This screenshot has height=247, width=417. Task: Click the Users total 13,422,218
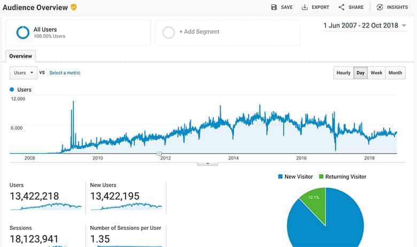pos(34,196)
